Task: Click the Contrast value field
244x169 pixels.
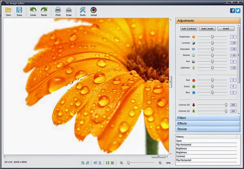Action: coord(233,43)
